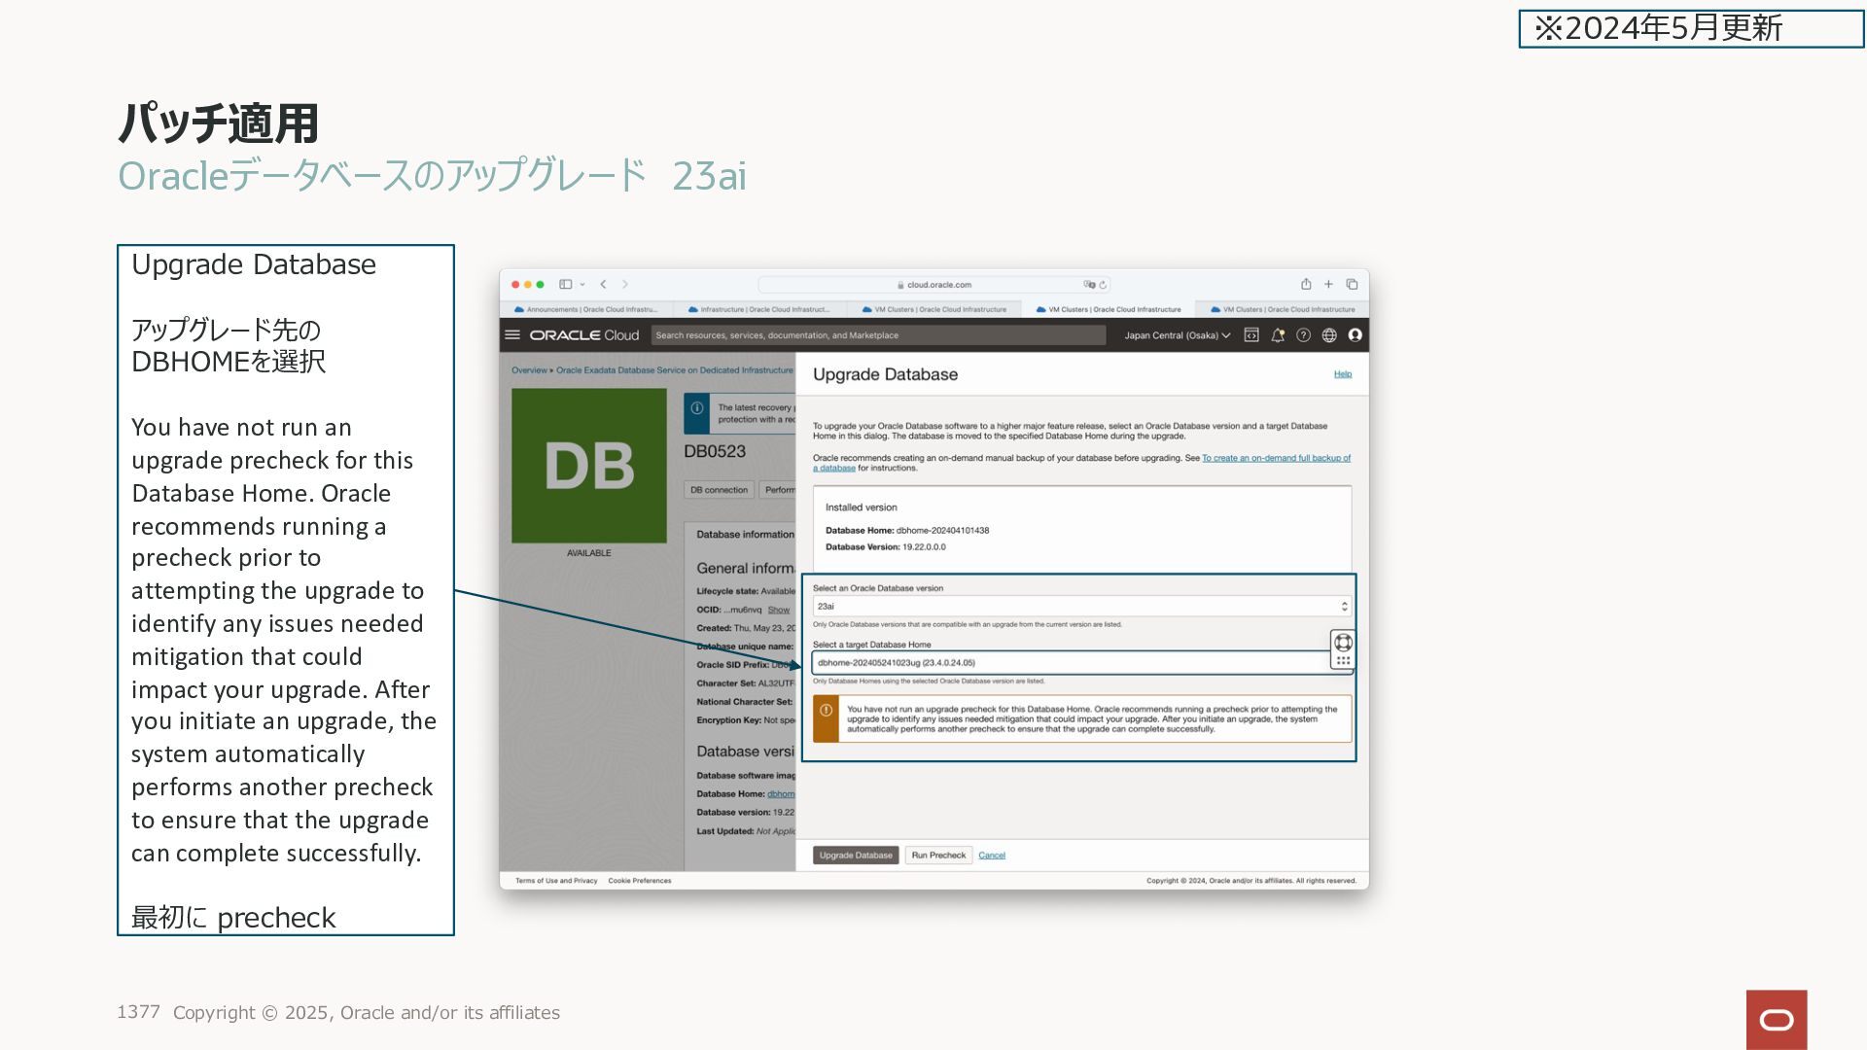The image size is (1867, 1050).
Task: Click the Safari share icon
Action: [1306, 284]
